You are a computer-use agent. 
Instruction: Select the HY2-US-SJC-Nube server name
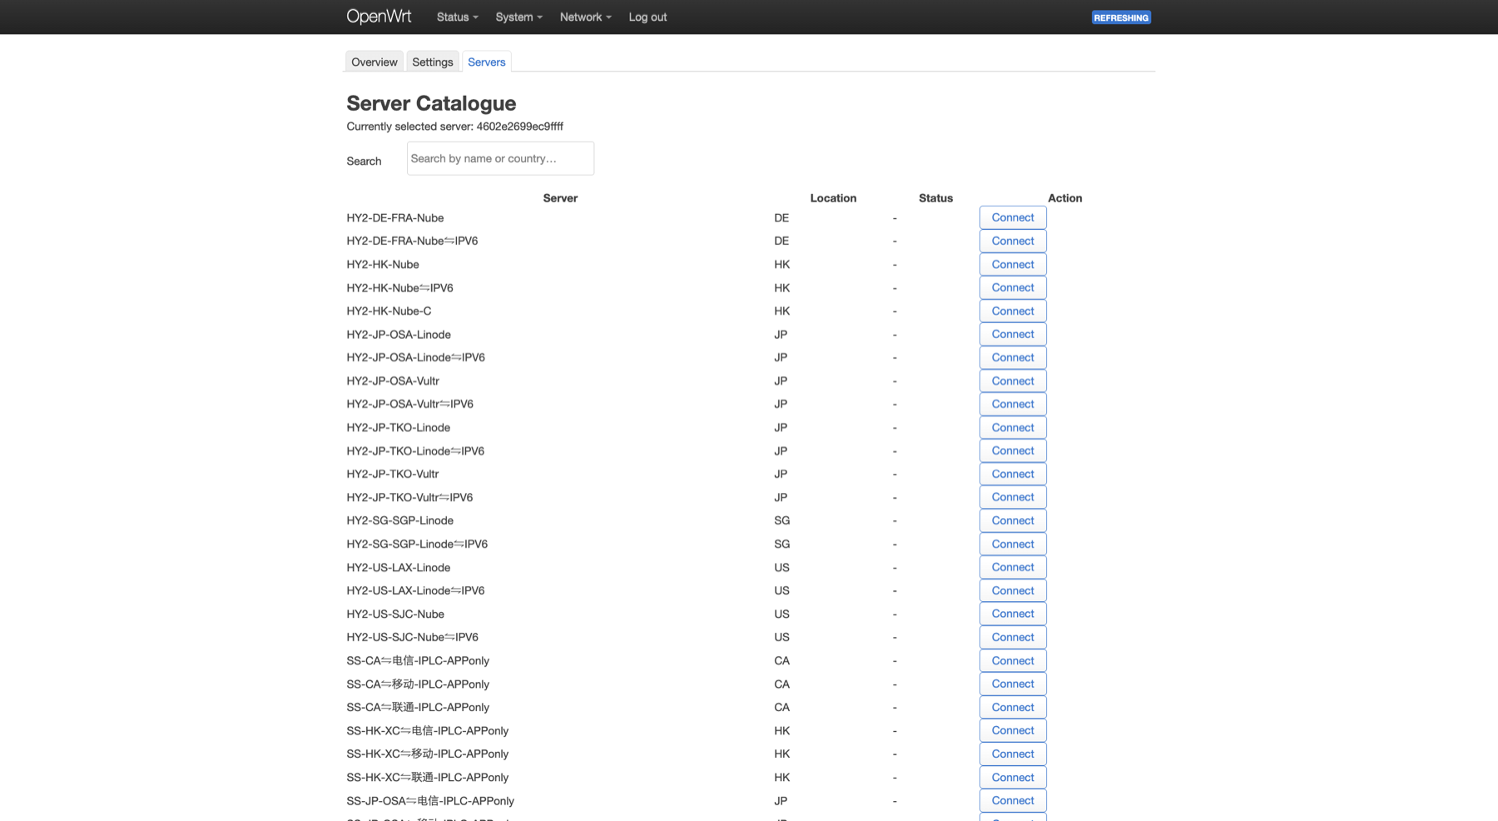(x=395, y=615)
